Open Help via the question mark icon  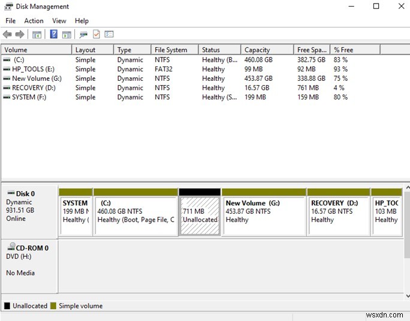(53, 35)
